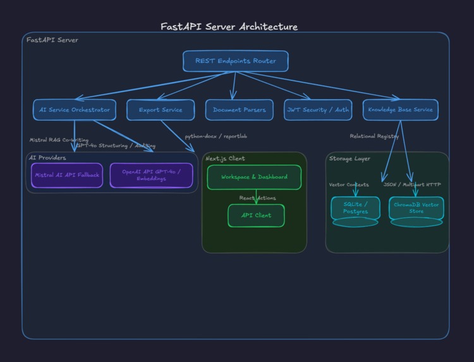Click the API Client node
The height and width of the screenshot is (362, 474).
click(x=256, y=215)
